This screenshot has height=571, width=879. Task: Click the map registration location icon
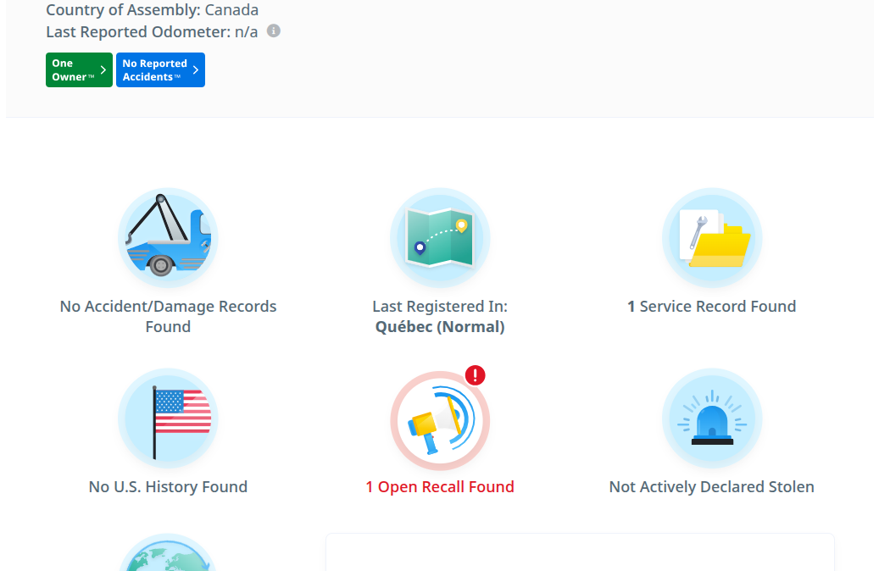(440, 238)
